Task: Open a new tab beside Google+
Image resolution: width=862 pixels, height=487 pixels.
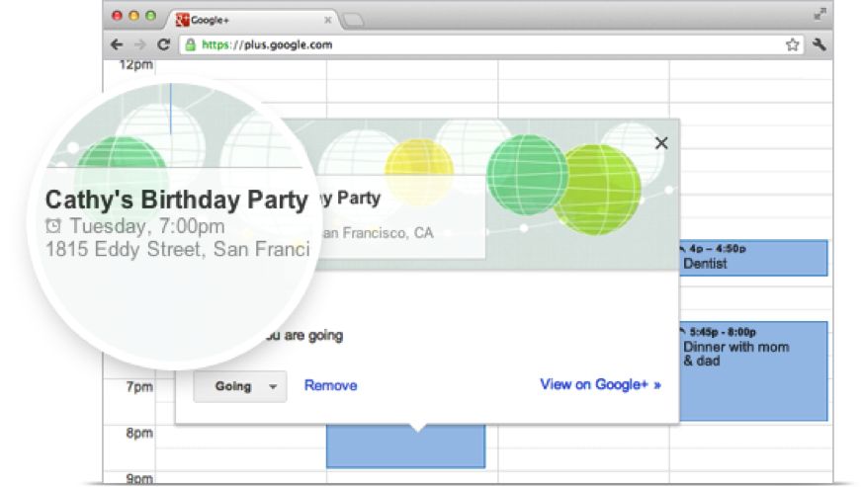Action: click(x=354, y=20)
